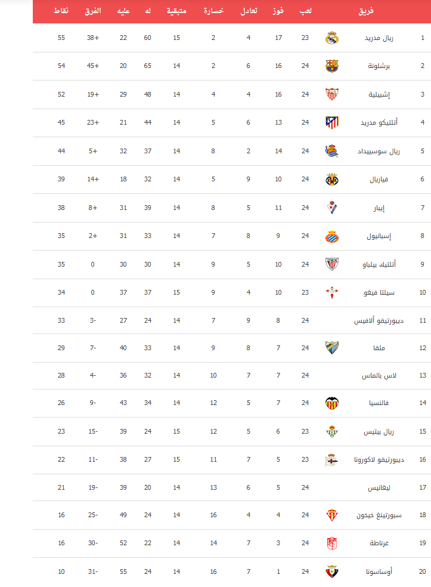Click the Málaga club crest

(332, 348)
